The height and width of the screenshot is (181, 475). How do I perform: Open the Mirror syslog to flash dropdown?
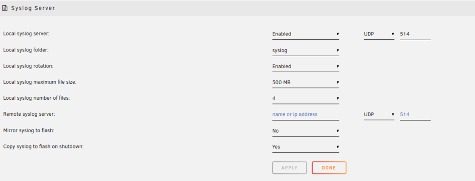[305, 131]
